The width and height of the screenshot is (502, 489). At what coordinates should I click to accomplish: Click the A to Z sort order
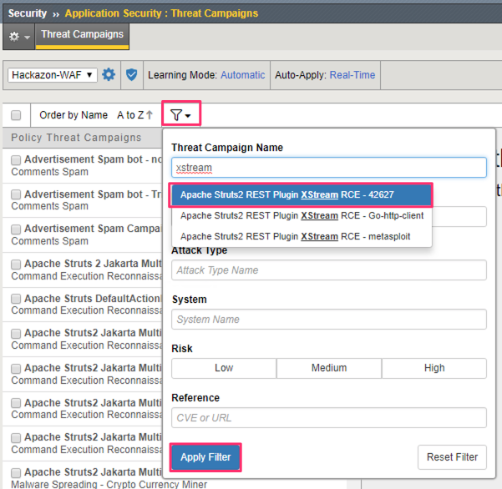coord(130,115)
